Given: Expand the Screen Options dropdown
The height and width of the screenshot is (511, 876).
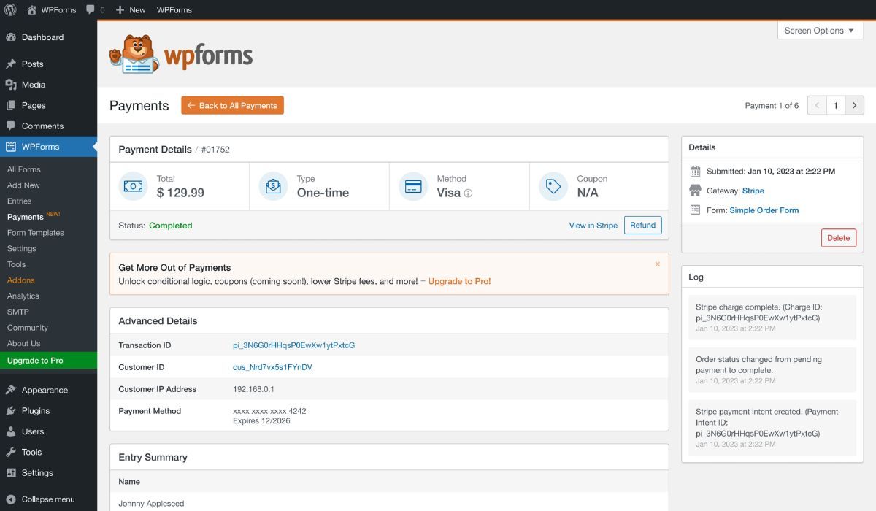Looking at the screenshot, I should (x=820, y=31).
